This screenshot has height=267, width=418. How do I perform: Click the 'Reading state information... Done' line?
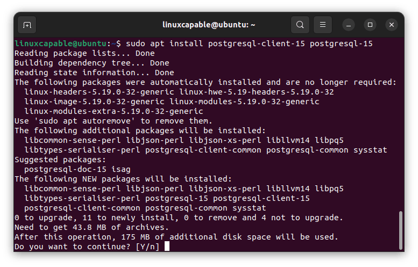(94, 73)
